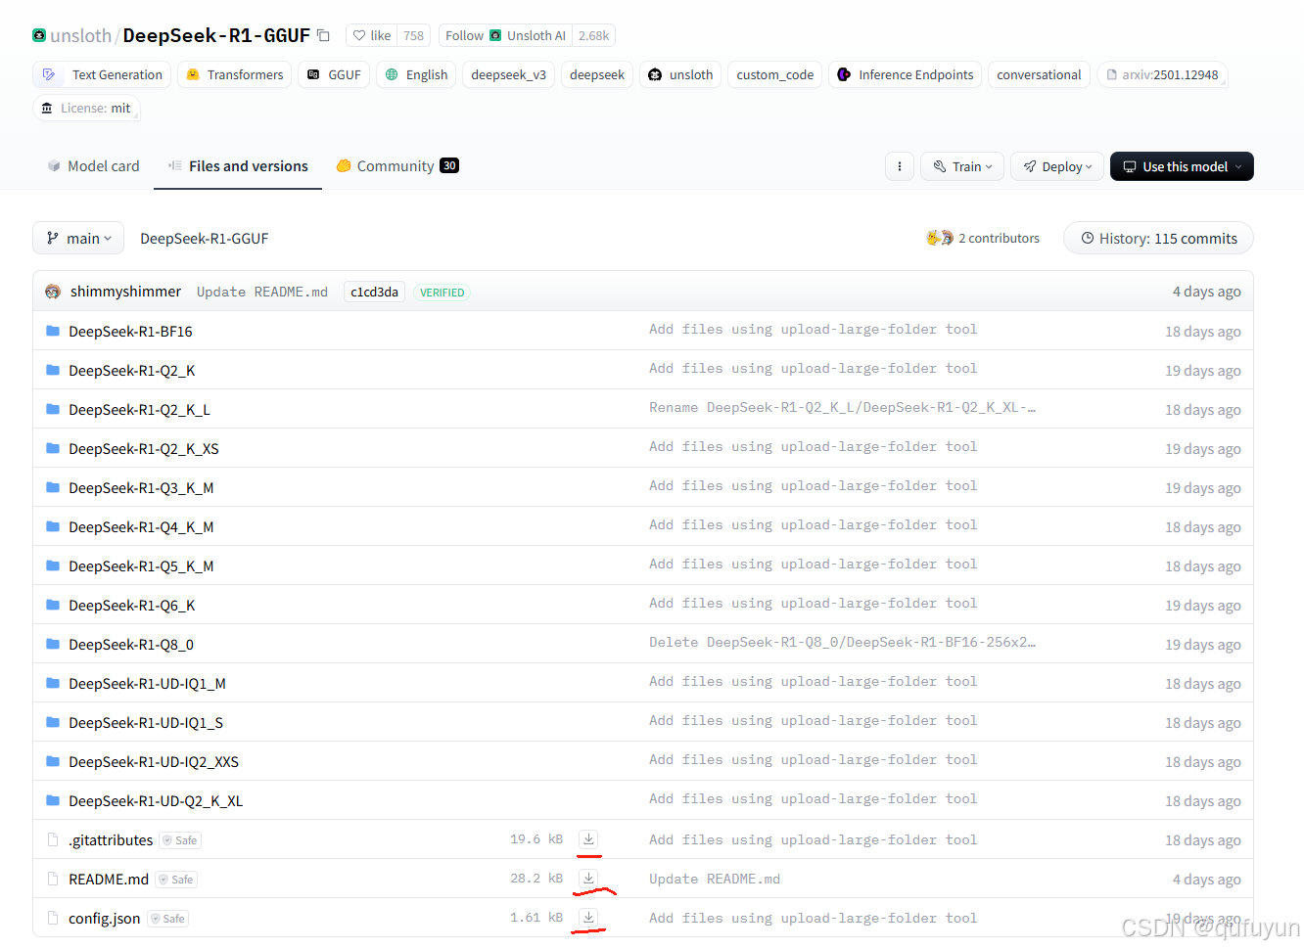View the 2 contributors
Screen dimensions: 1304x949
(x=983, y=239)
